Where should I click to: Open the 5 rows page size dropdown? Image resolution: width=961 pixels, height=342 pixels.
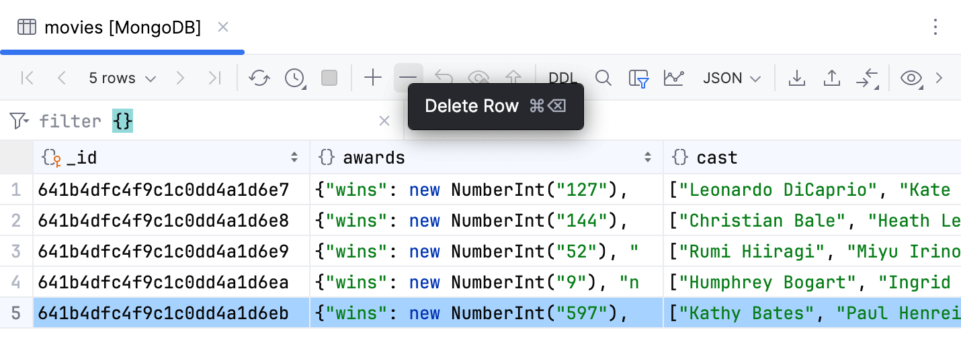pos(122,78)
